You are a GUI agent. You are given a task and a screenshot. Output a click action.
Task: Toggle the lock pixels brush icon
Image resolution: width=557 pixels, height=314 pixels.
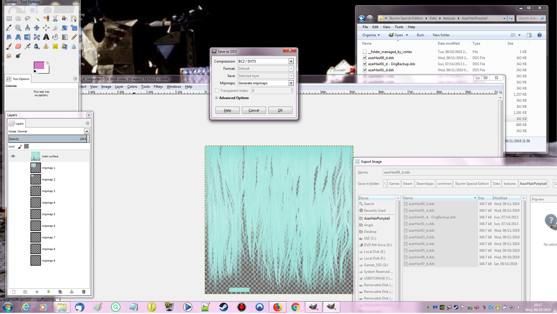(x=20, y=146)
